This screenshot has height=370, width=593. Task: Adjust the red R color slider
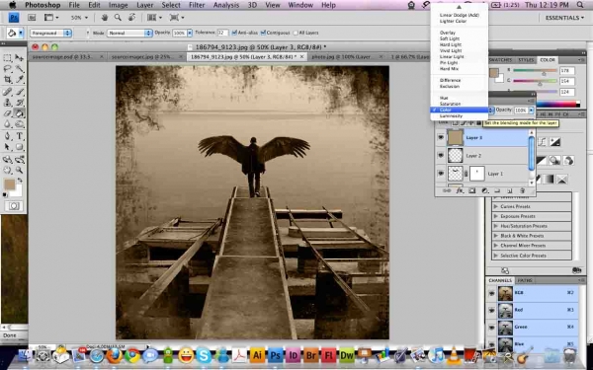click(544, 73)
